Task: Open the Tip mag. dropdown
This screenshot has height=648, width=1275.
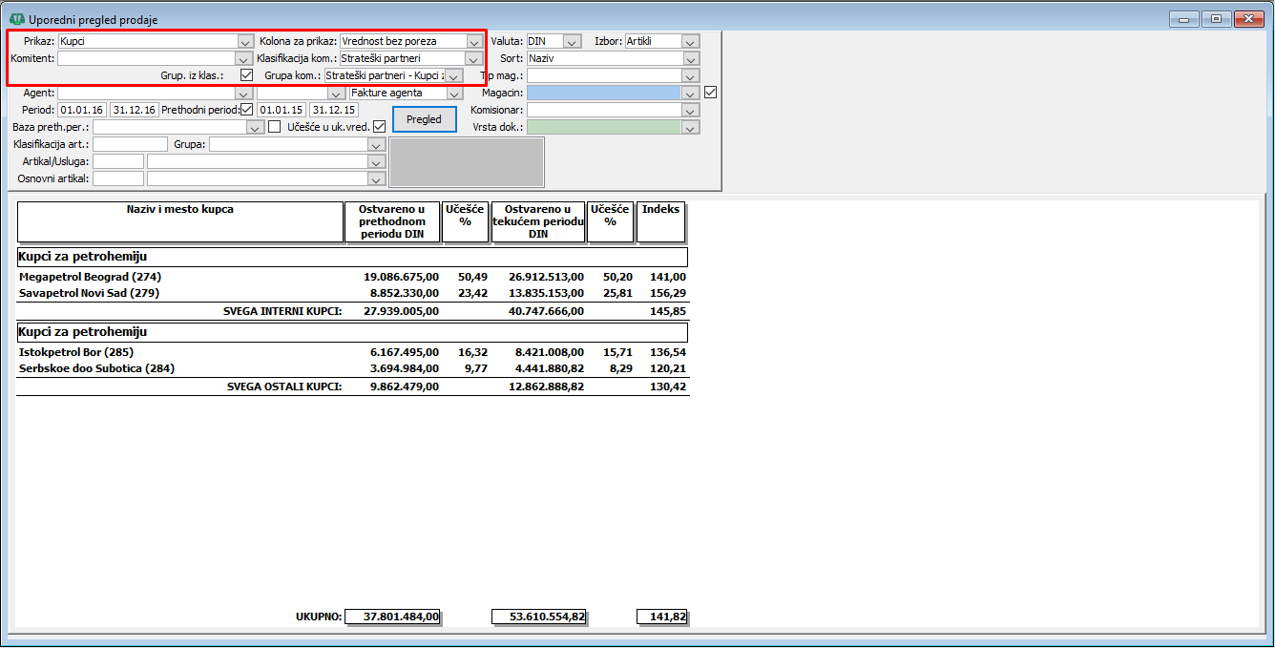Action: tap(691, 75)
